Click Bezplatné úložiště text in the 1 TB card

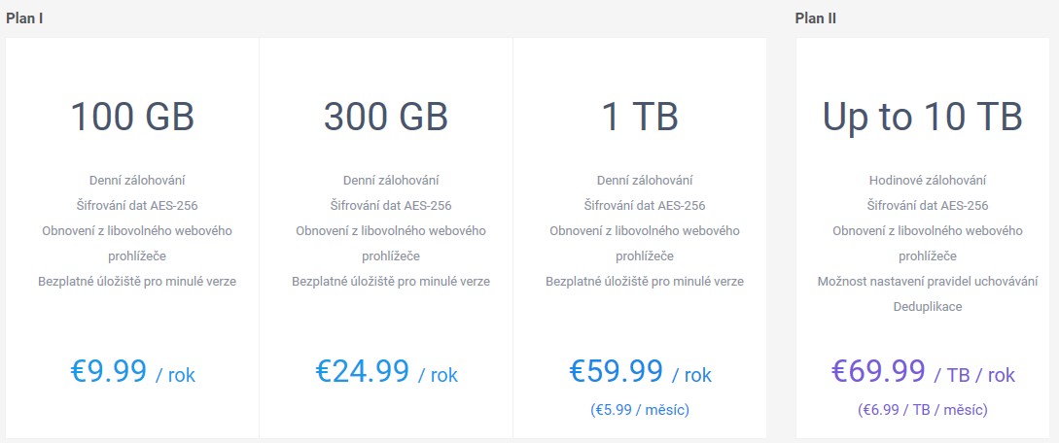(x=645, y=281)
